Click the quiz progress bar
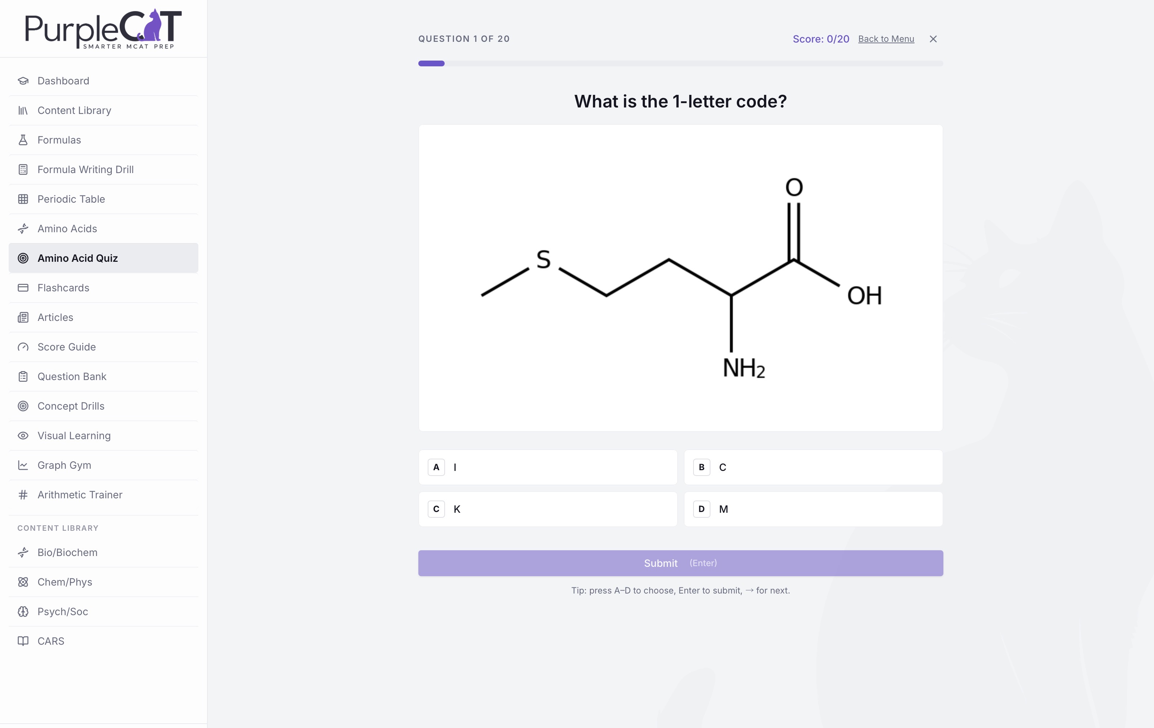 click(x=680, y=63)
